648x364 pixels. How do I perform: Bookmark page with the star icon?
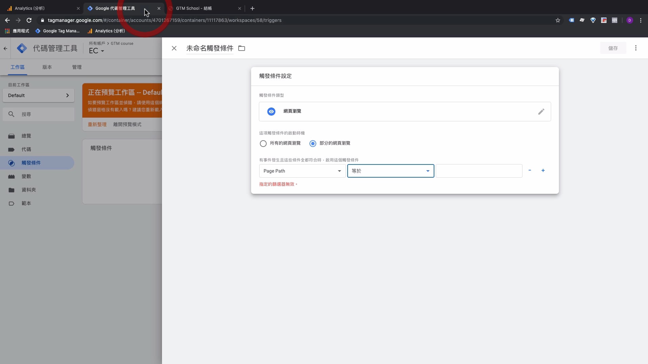558,20
